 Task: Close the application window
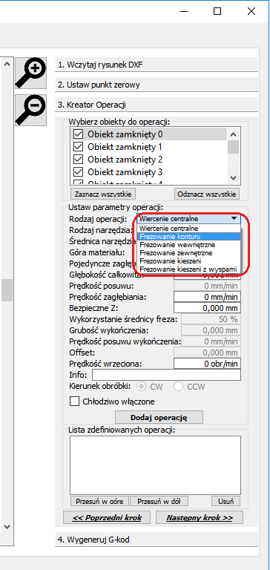point(251,11)
